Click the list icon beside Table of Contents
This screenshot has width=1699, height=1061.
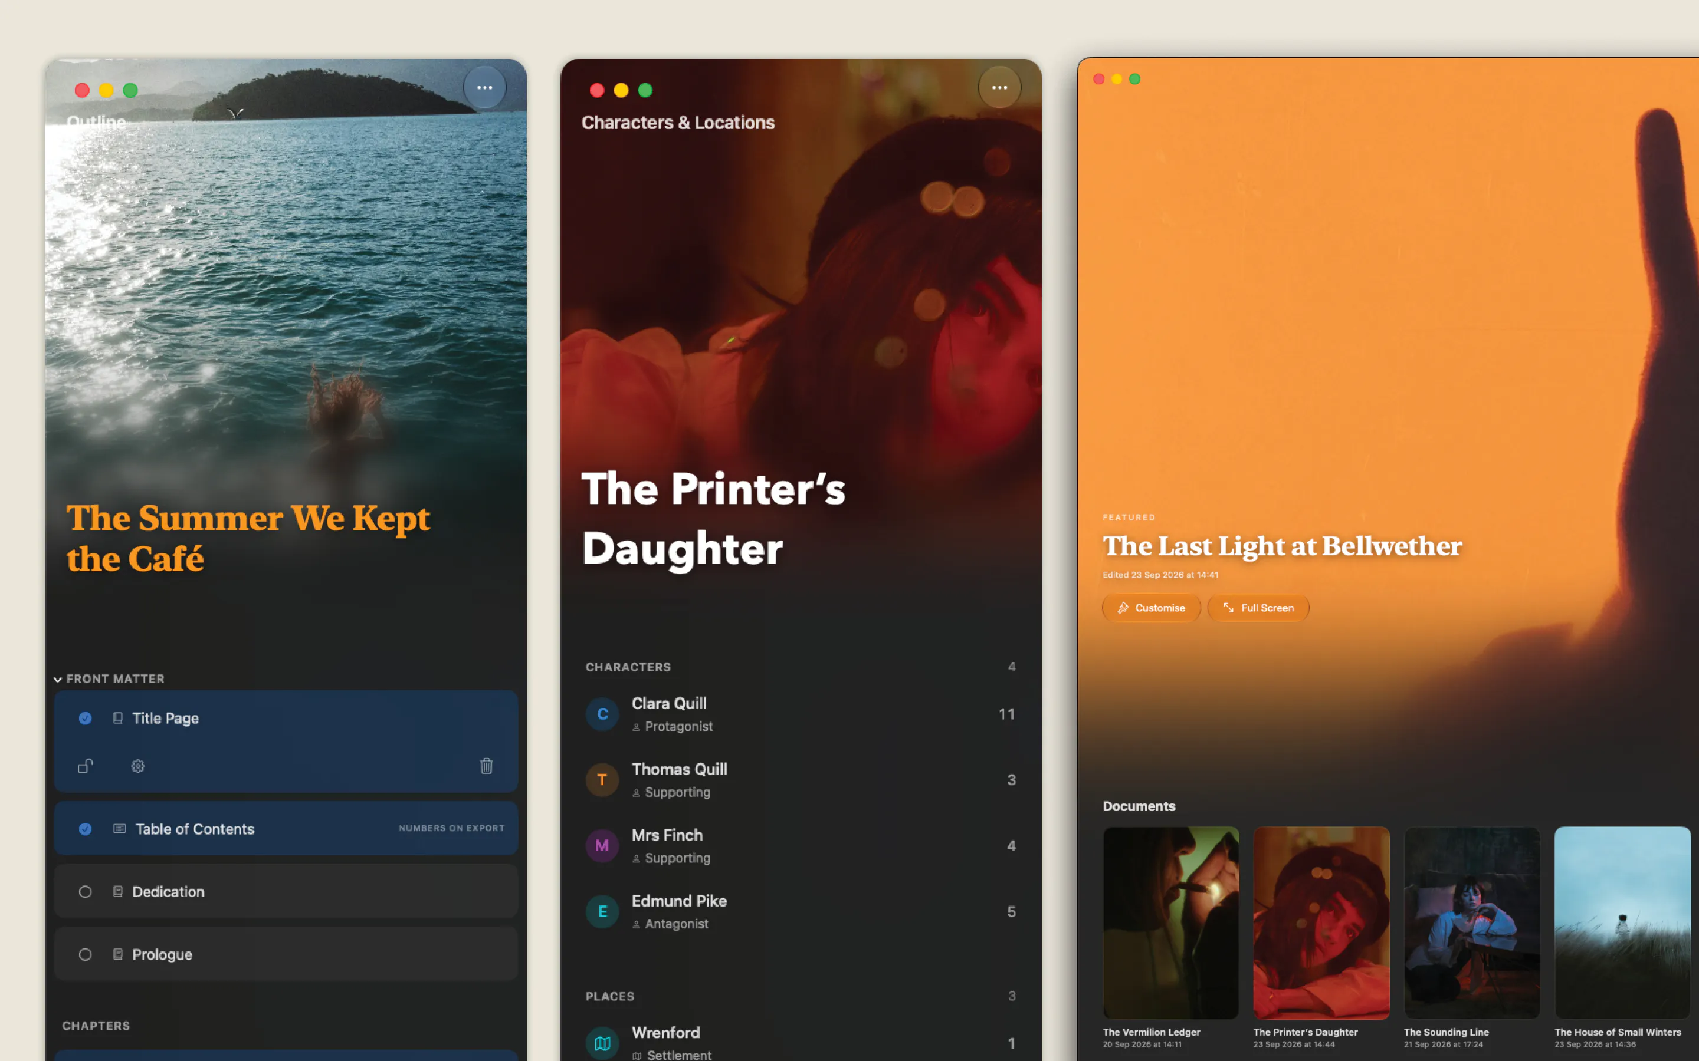point(119,829)
